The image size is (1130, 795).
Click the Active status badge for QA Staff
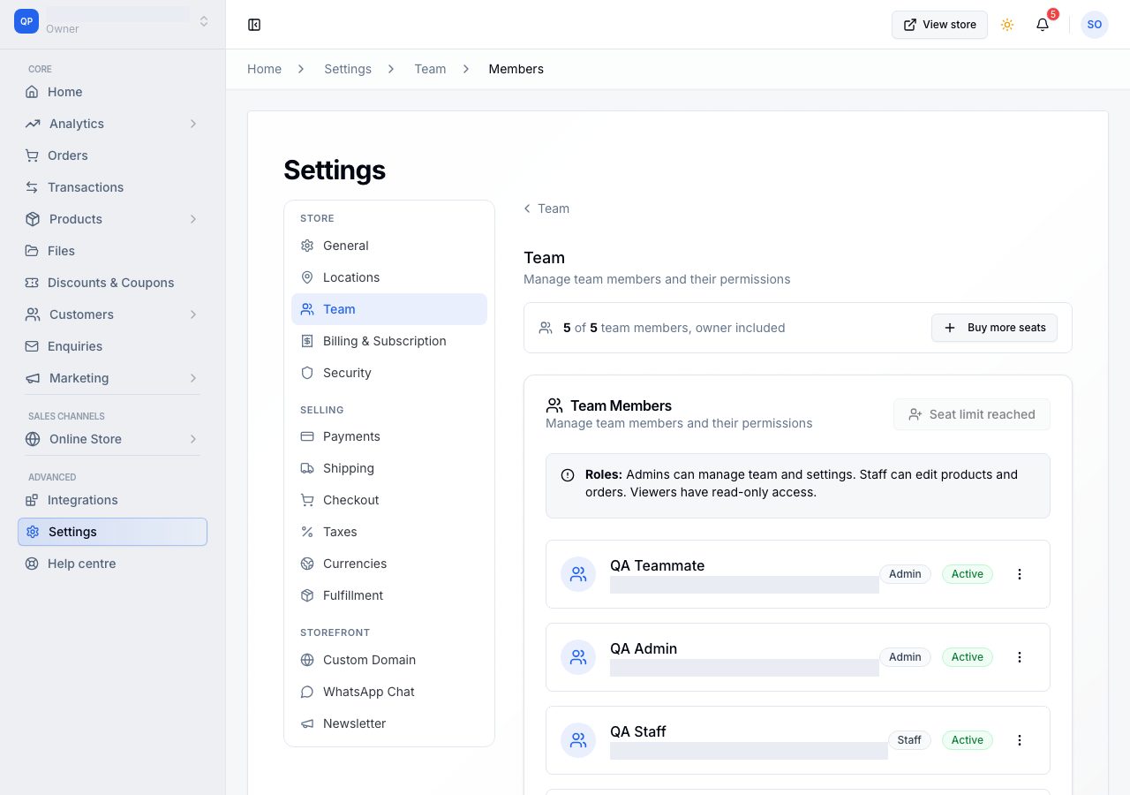[968, 740]
